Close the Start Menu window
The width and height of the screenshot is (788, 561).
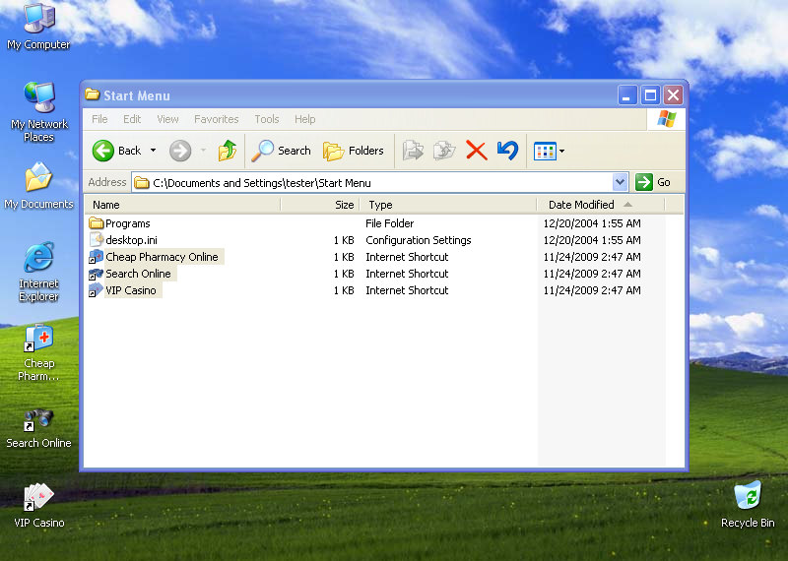[674, 94]
